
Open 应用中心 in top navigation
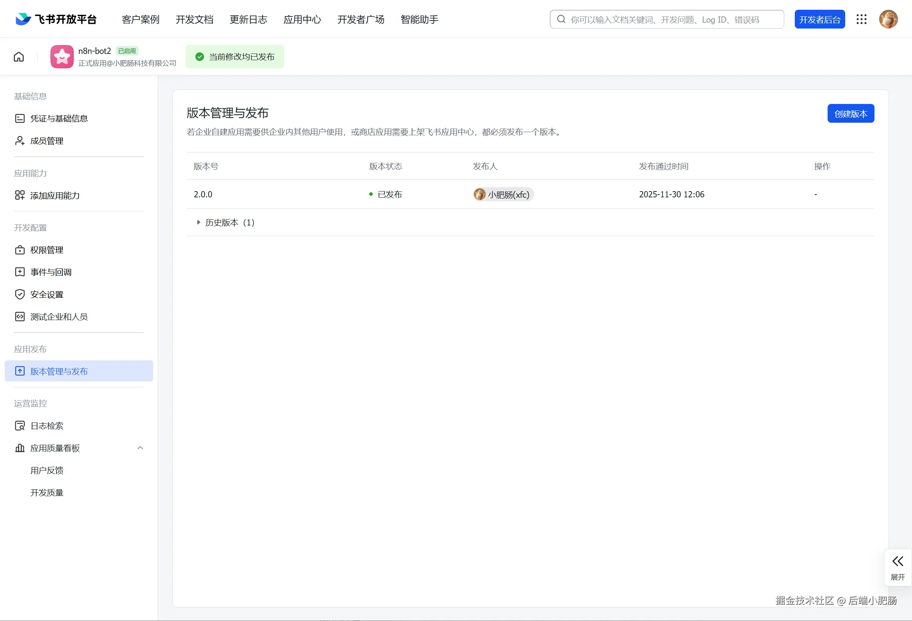pyautogui.click(x=302, y=19)
